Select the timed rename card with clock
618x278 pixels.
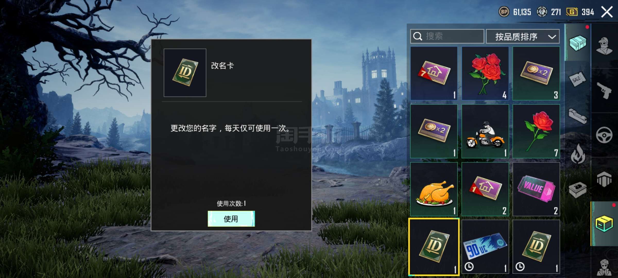click(536, 247)
